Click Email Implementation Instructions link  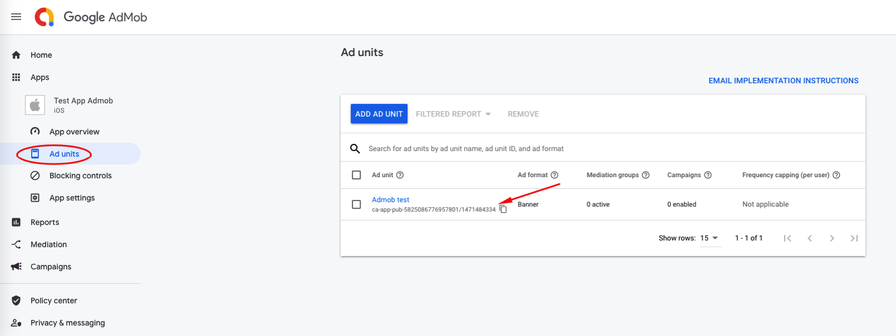pyautogui.click(x=783, y=81)
